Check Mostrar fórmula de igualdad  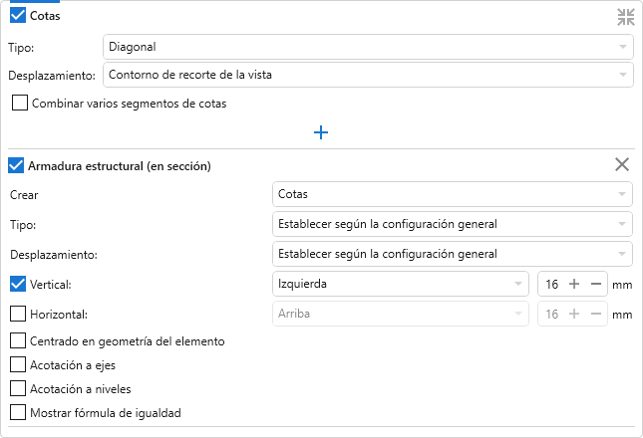pyautogui.click(x=17, y=412)
